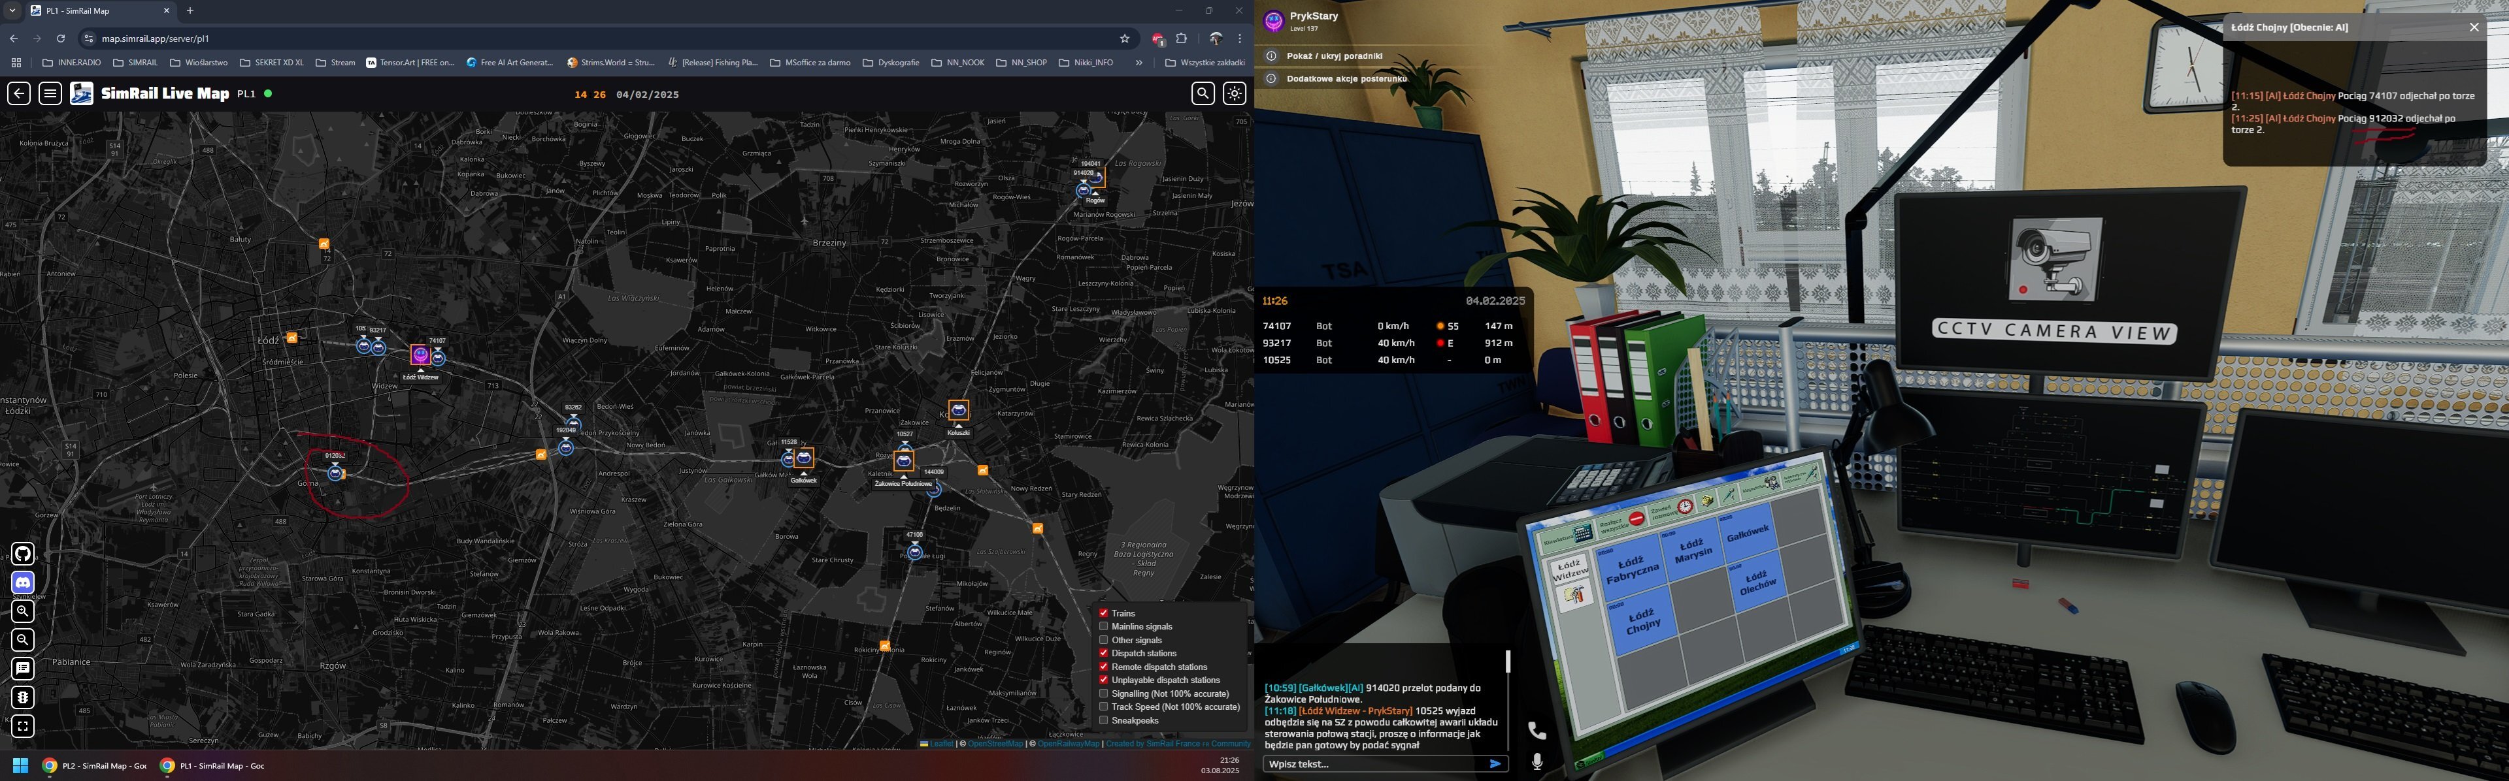This screenshot has height=781, width=2509.
Task: Open the SEKRET XD XL bookmarks folder
Action: [271, 62]
